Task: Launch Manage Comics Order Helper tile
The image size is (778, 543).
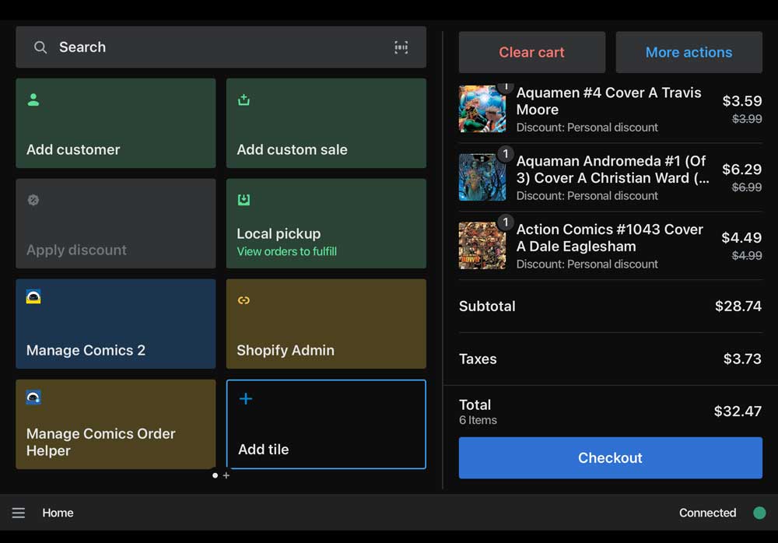Action: tap(116, 425)
